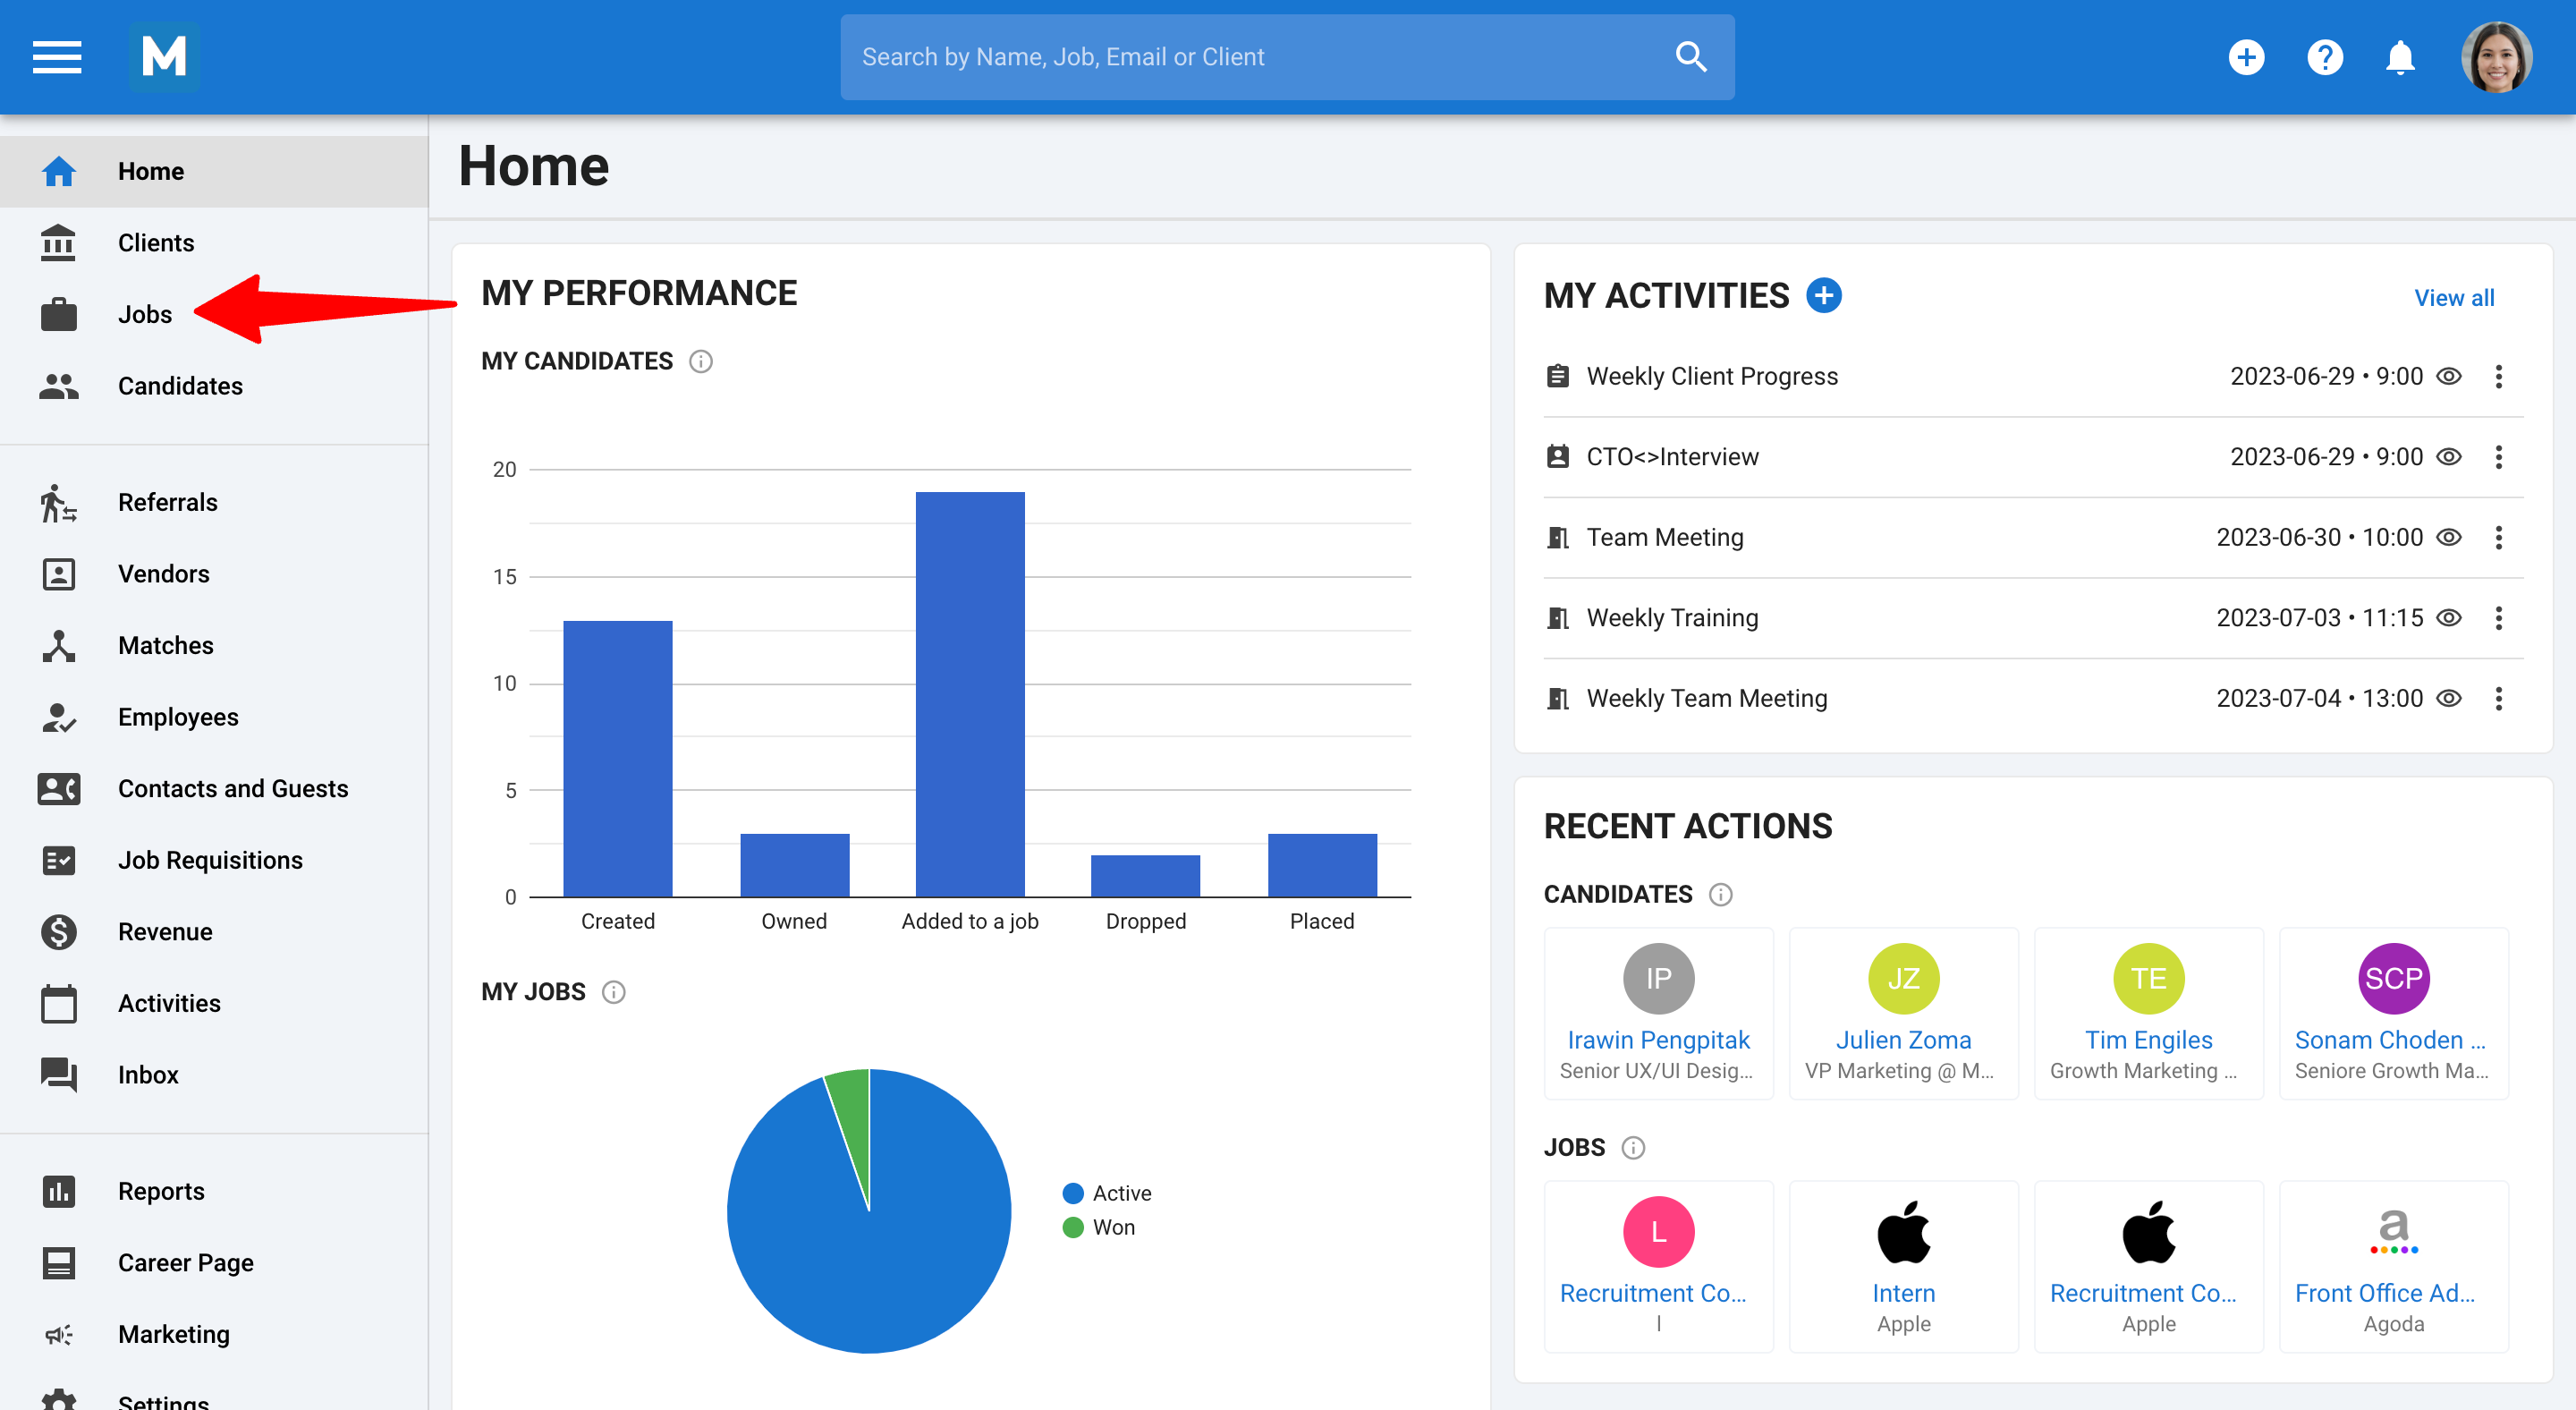Add a new activity with plus icon
Screen dimensions: 2576x1410
pyautogui.click(x=1824, y=295)
